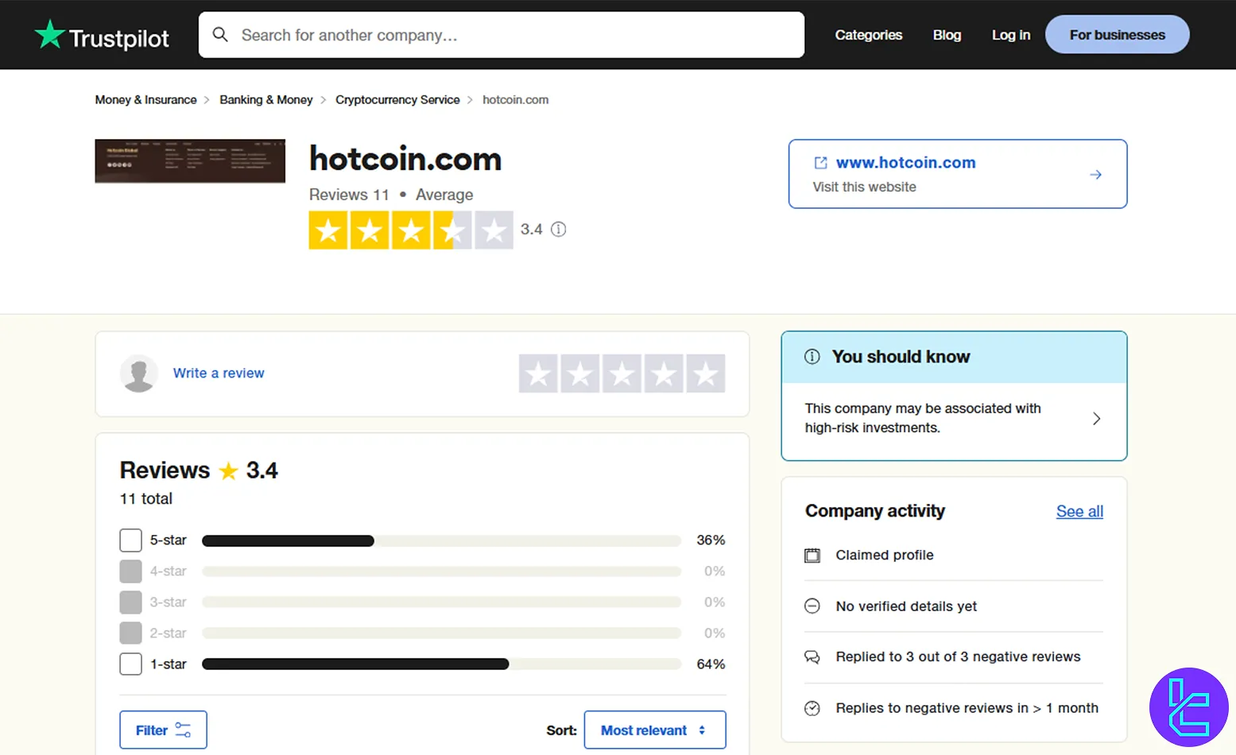Rate one star in the write-review box

(x=538, y=374)
